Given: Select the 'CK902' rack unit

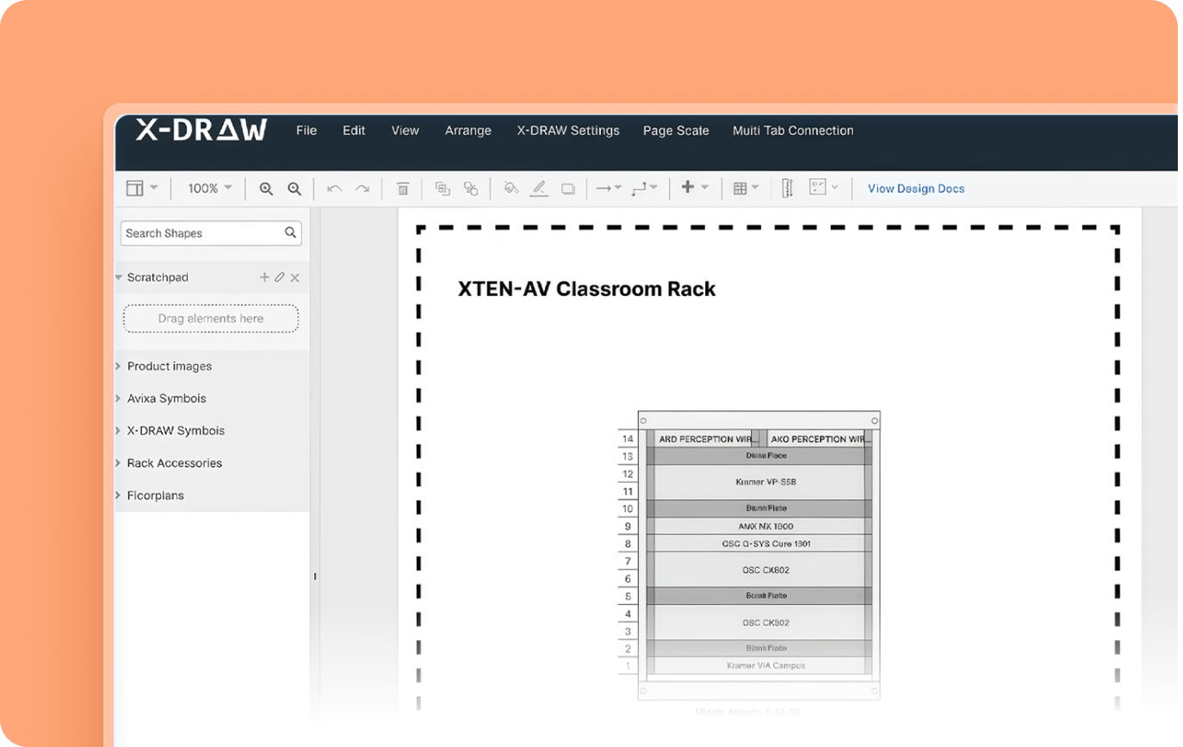Looking at the screenshot, I should [x=759, y=622].
